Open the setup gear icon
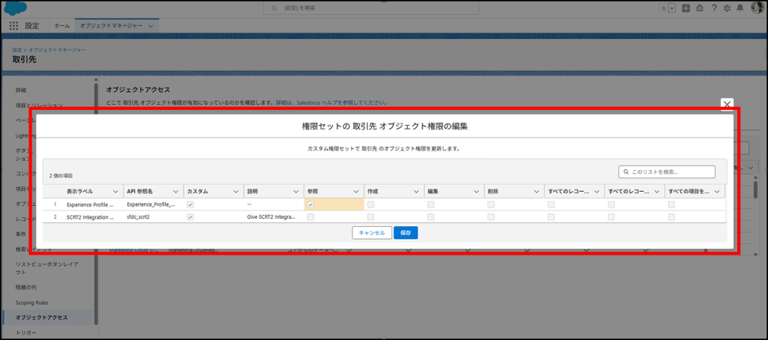Viewport: 768px width, 340px height. (x=726, y=7)
